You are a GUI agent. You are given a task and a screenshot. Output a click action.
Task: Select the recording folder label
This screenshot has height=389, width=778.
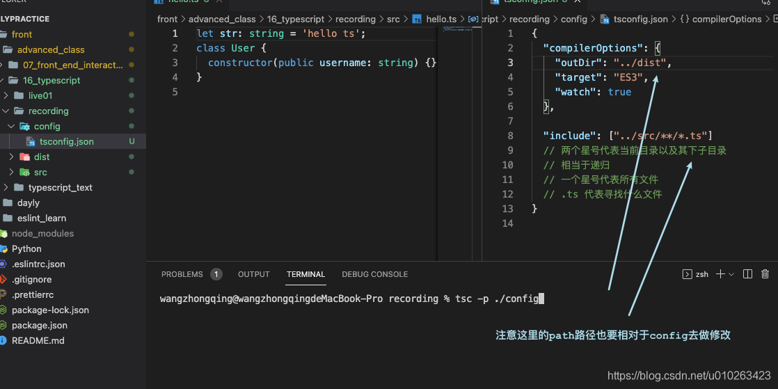pos(49,111)
